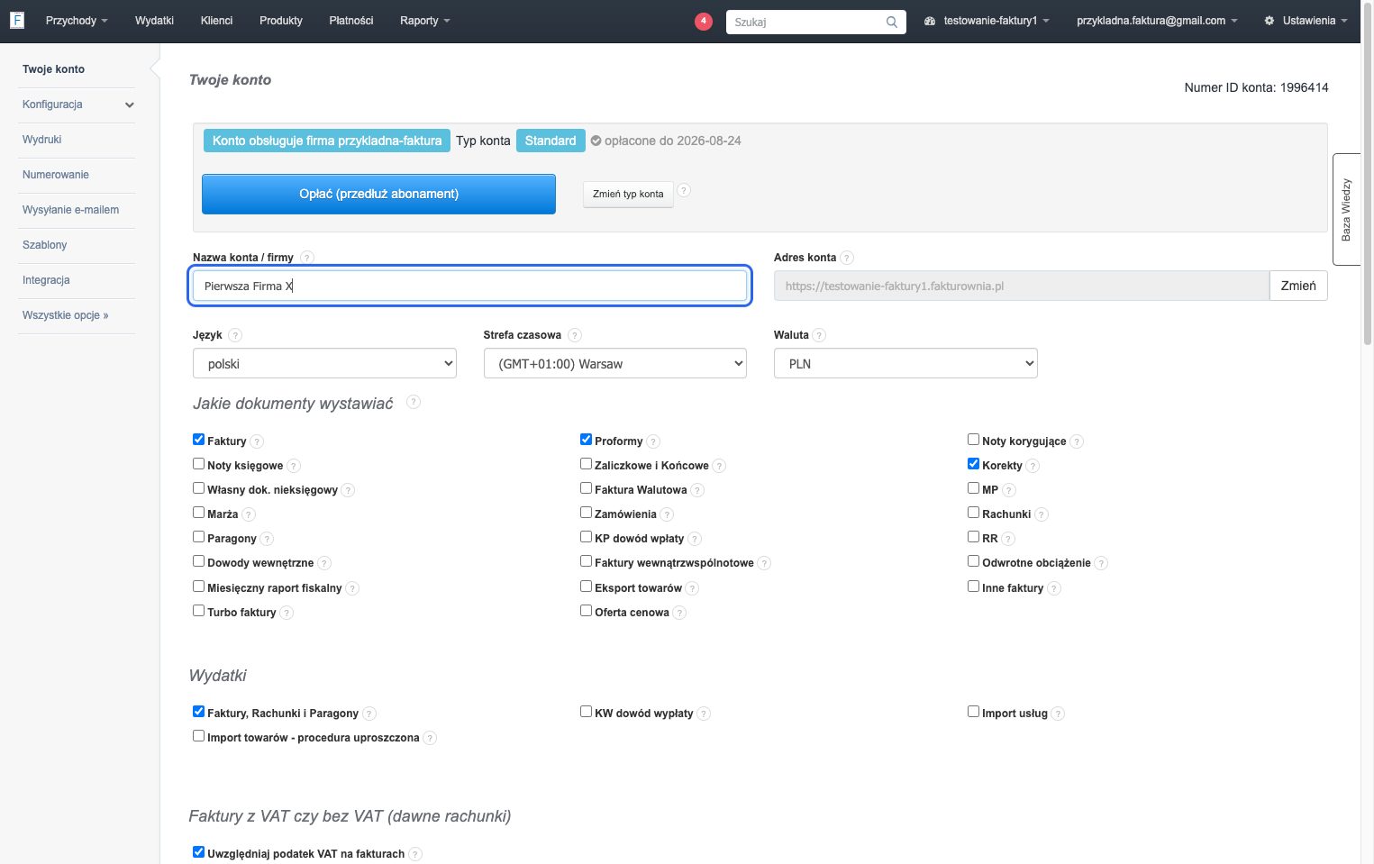Click the Zmień button for account address
This screenshot has height=864, width=1374.
[1298, 286]
